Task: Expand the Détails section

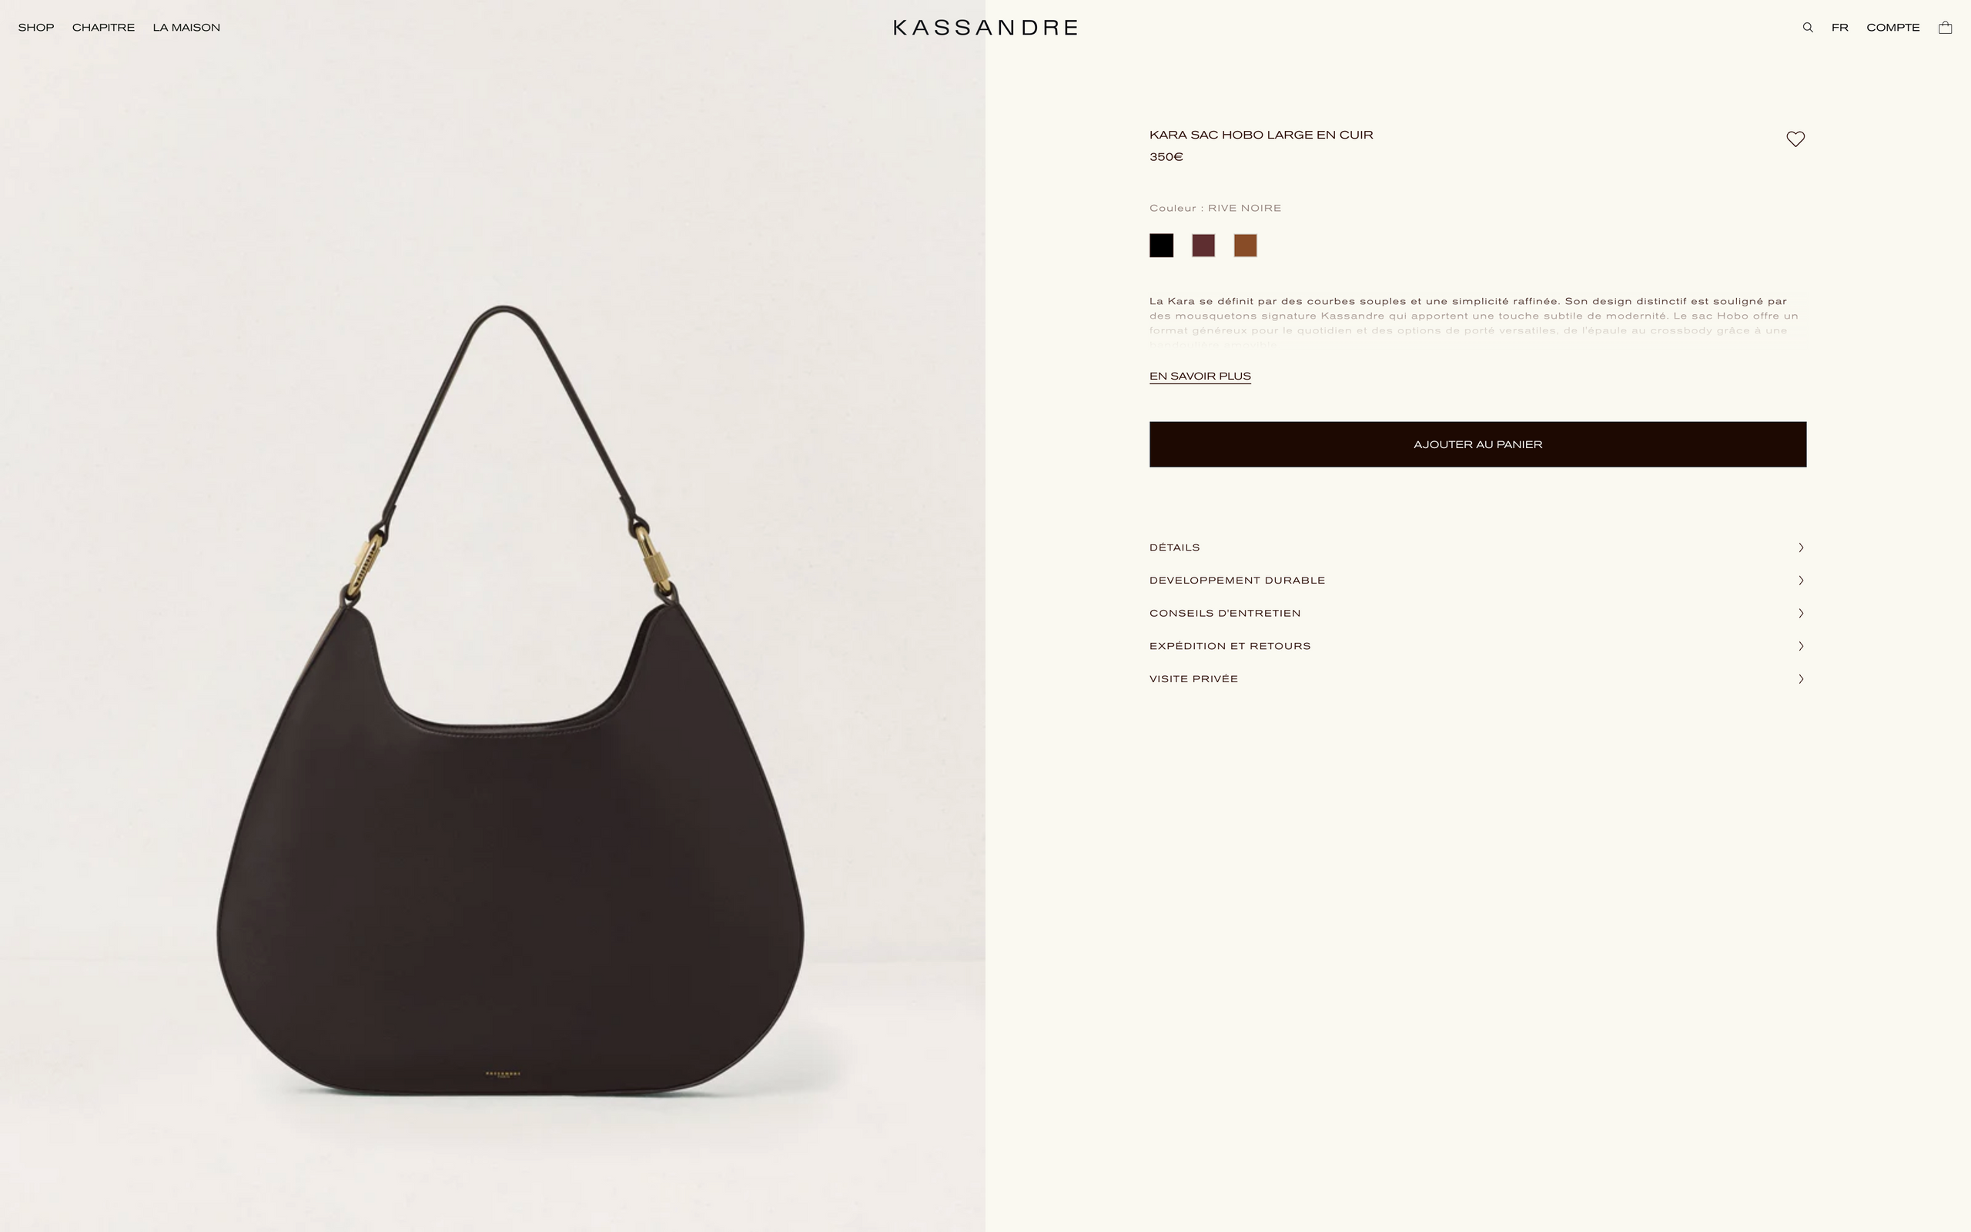Action: coord(1477,547)
